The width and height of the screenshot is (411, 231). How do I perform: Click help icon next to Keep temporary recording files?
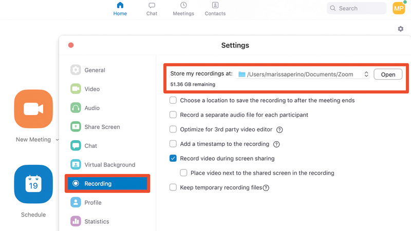click(x=266, y=188)
